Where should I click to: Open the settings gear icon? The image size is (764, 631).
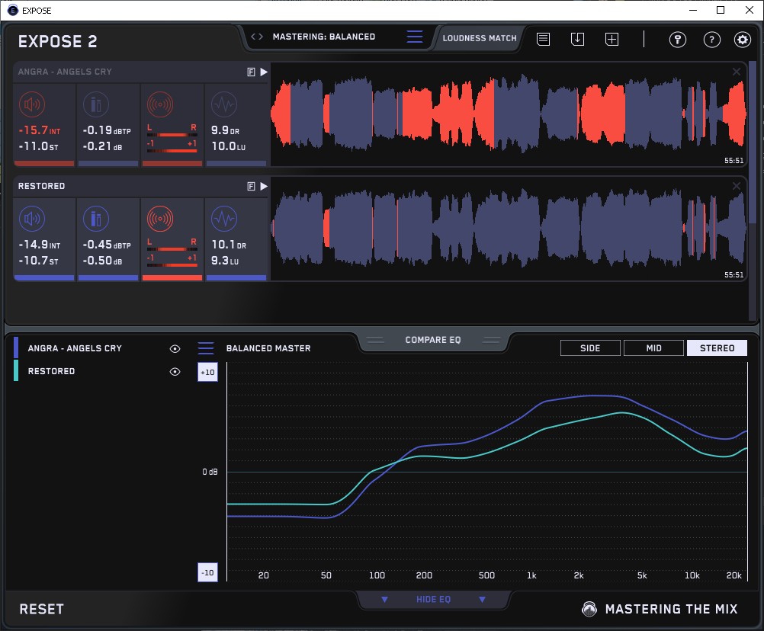pyautogui.click(x=742, y=40)
